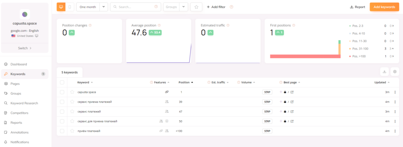
Task: Star the capusta space keyword
Action: pos(72,92)
